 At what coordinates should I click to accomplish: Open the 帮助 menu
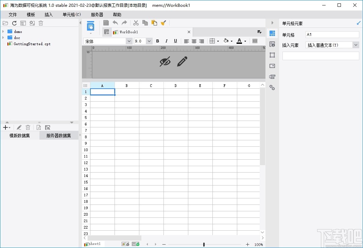[117, 15]
